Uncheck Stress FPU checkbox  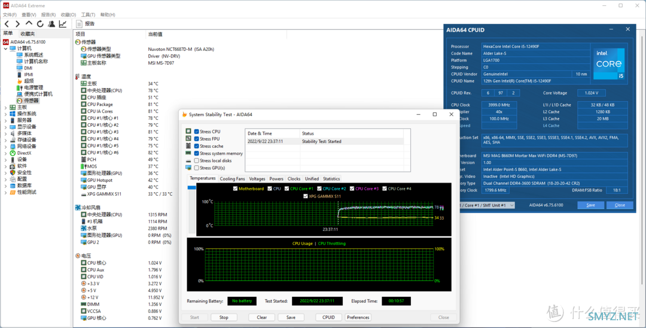pos(197,139)
